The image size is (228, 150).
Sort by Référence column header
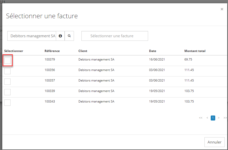click(x=52, y=51)
